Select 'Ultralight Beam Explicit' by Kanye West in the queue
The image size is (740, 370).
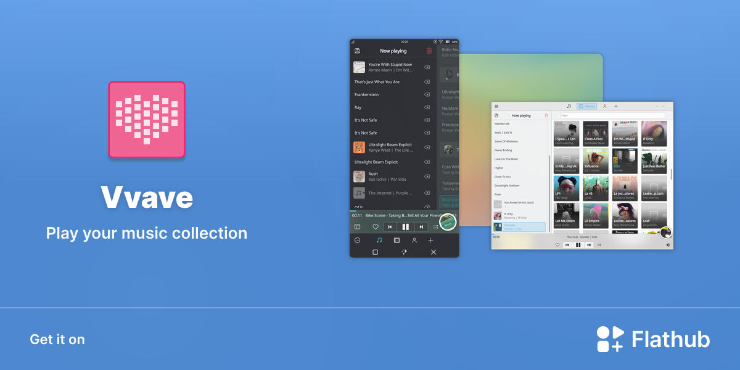393,147
